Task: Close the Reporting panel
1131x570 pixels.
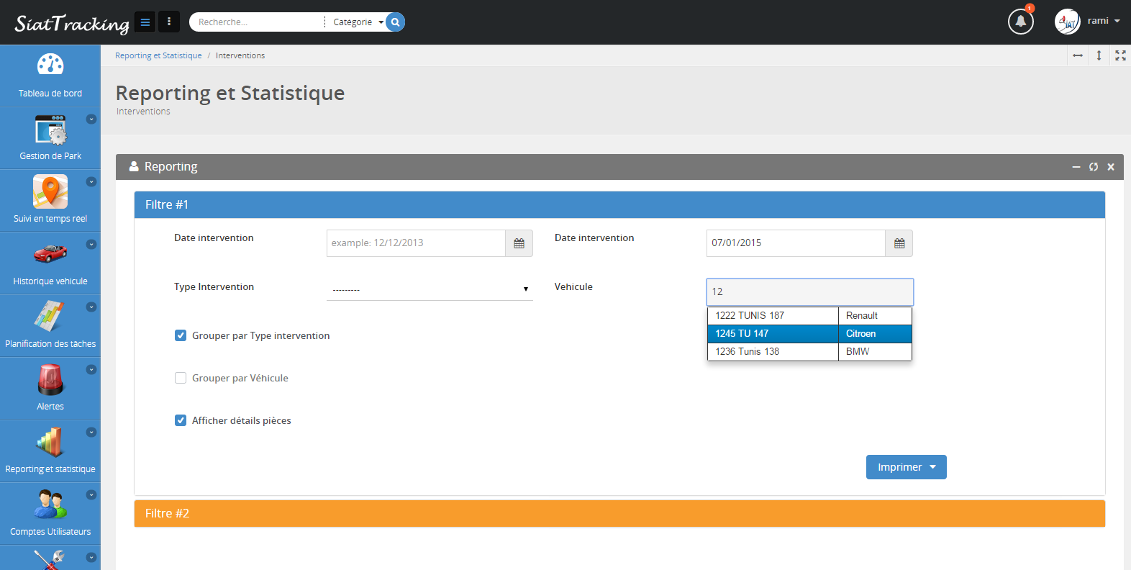Action: coord(1111,167)
